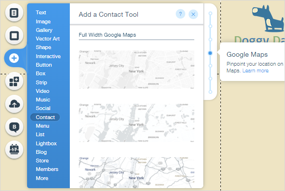Click the Add a Contact Tool title
This screenshot has height=191, width=285.
tap(108, 14)
